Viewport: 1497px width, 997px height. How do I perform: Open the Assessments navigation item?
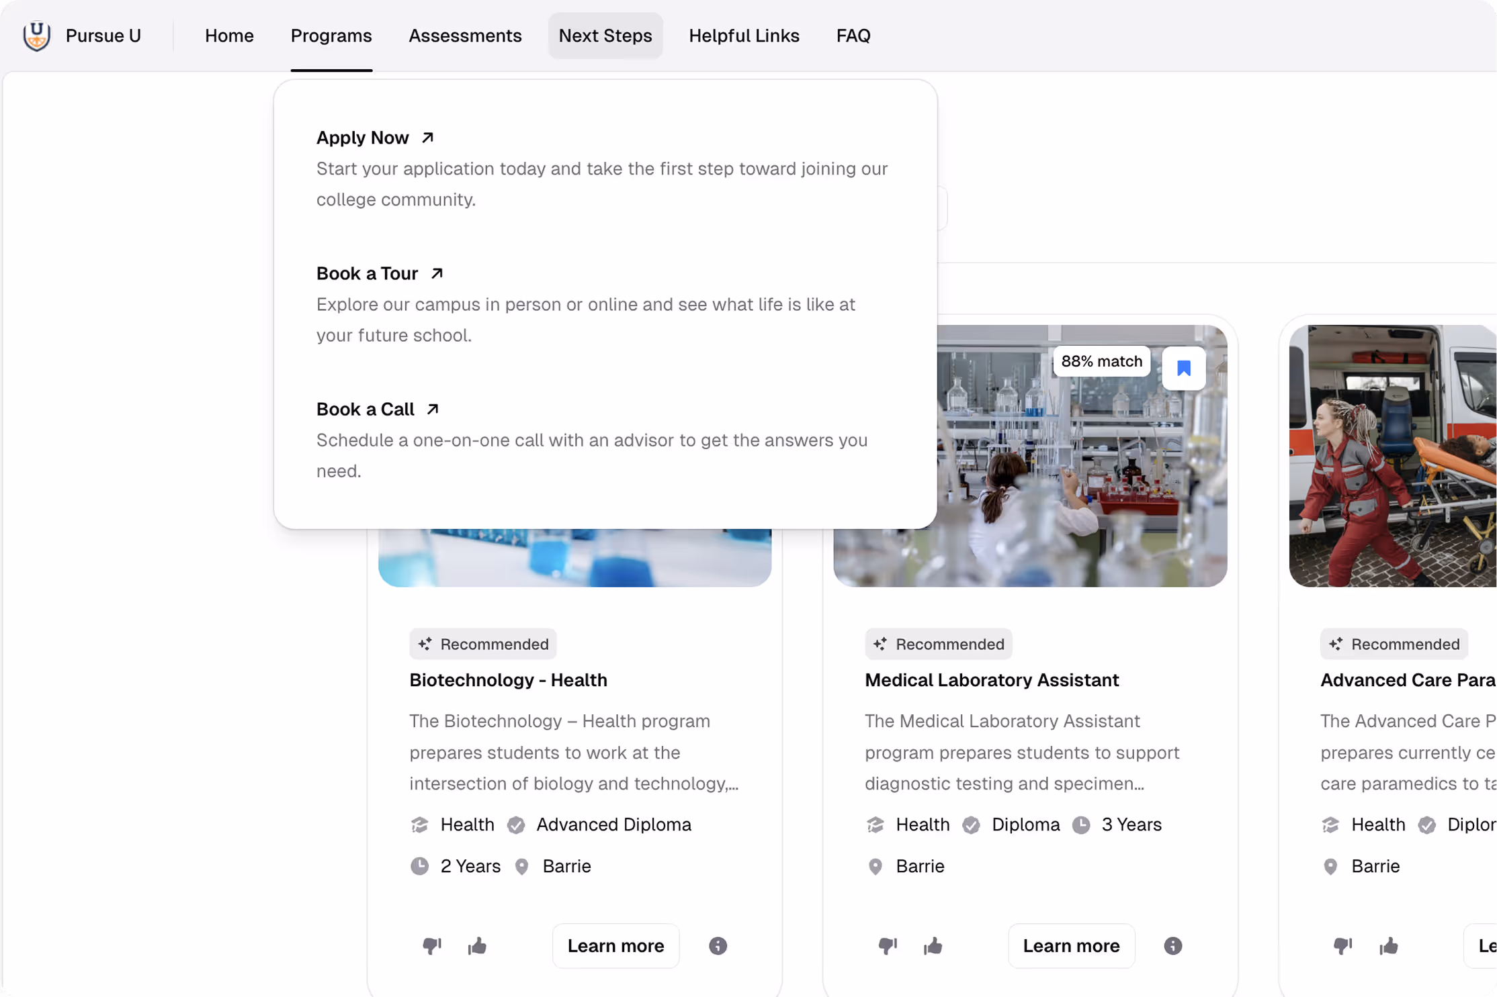[x=465, y=36]
